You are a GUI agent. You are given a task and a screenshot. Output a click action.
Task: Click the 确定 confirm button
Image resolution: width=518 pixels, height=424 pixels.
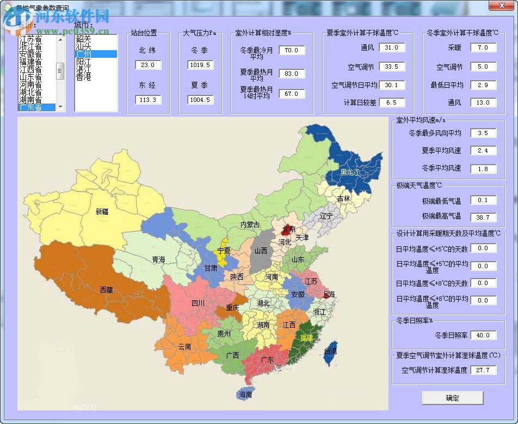coord(452,398)
